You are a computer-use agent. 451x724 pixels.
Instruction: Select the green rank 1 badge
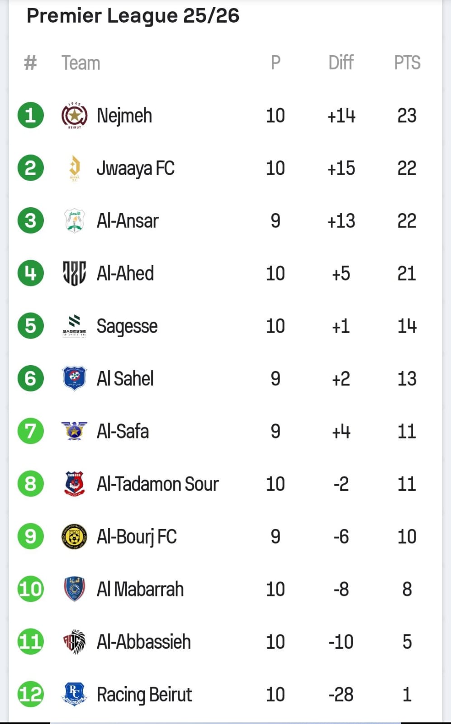coord(30,116)
